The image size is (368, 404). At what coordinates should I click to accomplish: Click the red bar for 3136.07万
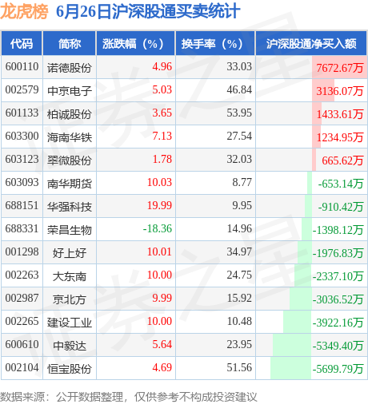pos(323,90)
